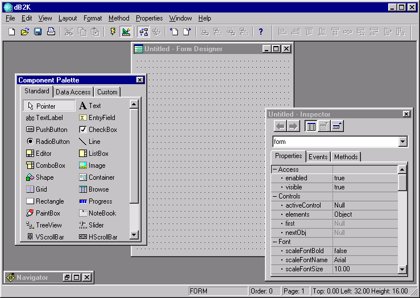The height and width of the screenshot is (298, 420).
Task: Pick the ListBox component
Action: click(94, 154)
